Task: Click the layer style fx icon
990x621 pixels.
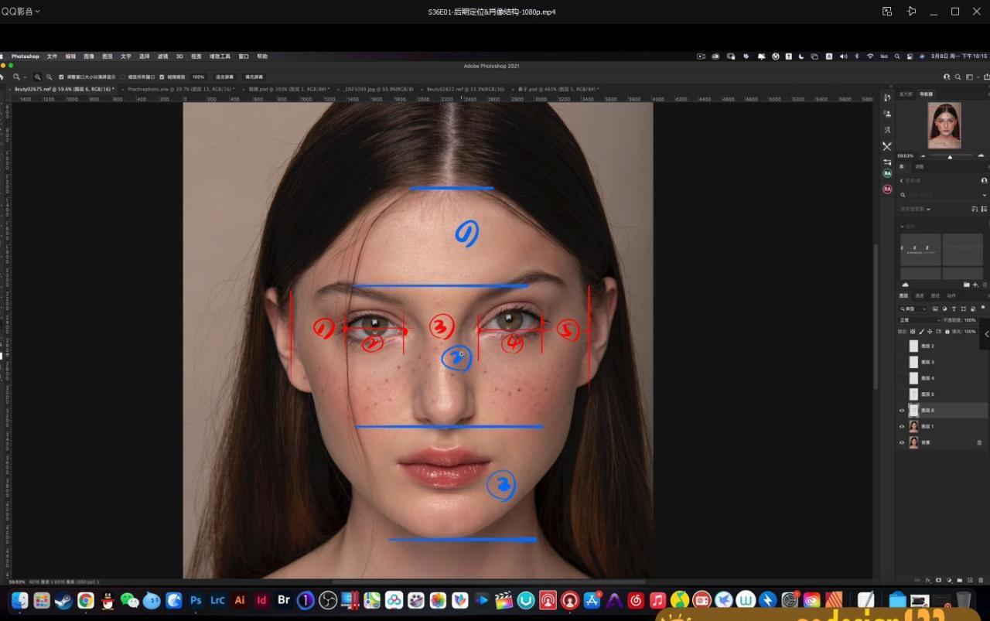Action: (x=928, y=580)
